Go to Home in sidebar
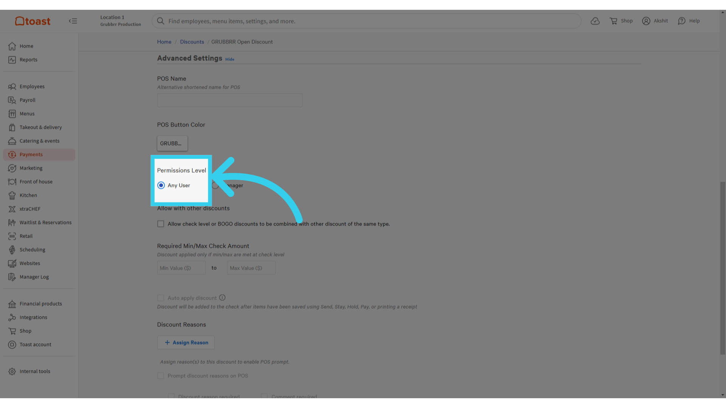The height and width of the screenshot is (408, 726). tap(39, 46)
